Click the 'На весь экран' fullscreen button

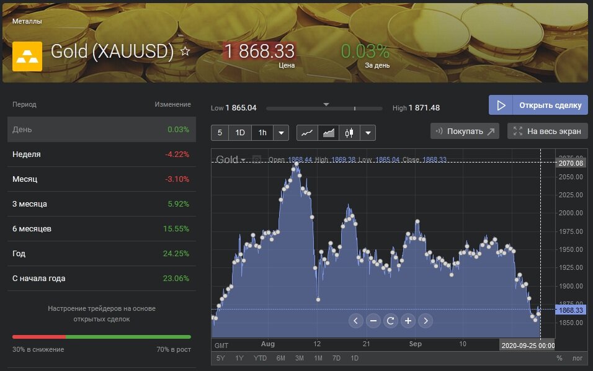tap(547, 131)
